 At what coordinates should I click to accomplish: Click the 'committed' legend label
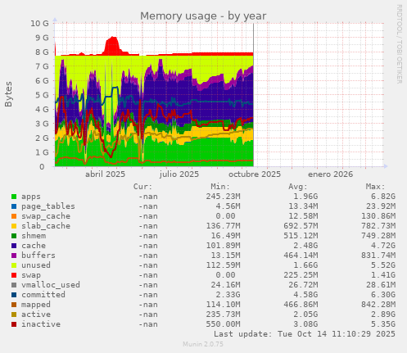click(x=43, y=295)
